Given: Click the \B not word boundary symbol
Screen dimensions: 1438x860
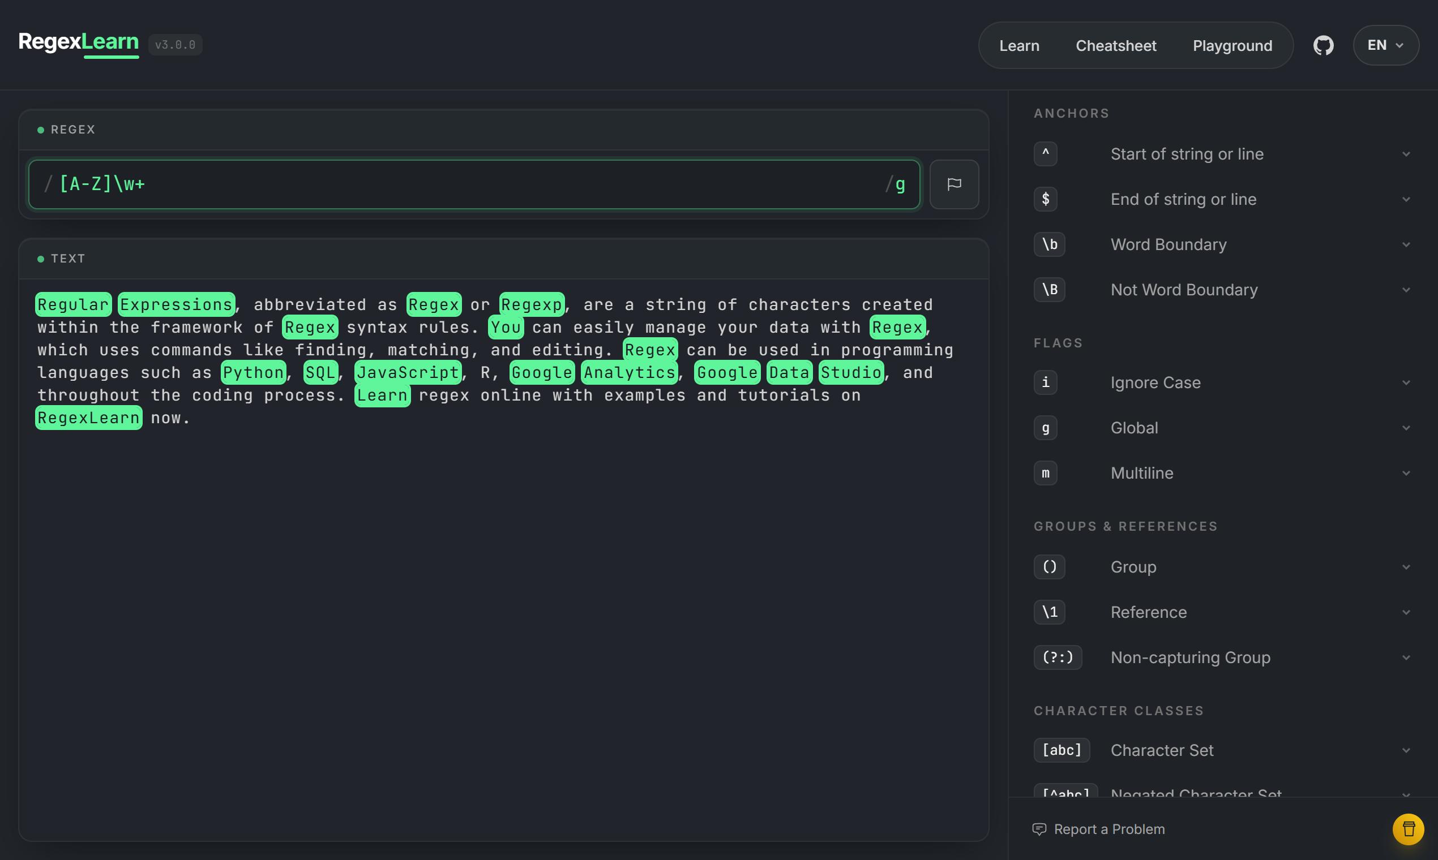Looking at the screenshot, I should click(x=1049, y=289).
